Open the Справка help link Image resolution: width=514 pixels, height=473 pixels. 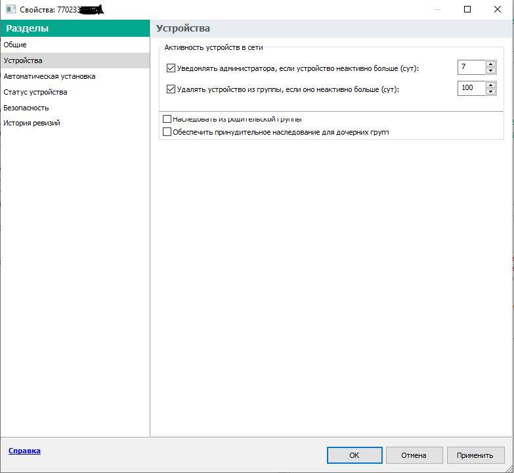pyautogui.click(x=24, y=451)
